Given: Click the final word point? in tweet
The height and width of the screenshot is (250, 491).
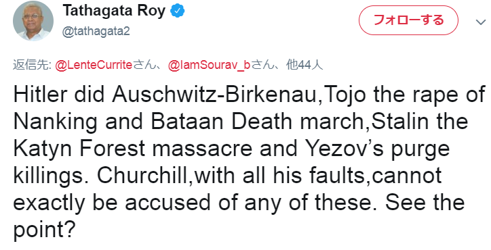Looking at the screenshot, I should pyautogui.click(x=45, y=231).
